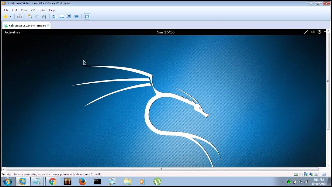The width and height of the screenshot is (332, 187).
Task: Click the vertical scrollbar up arrow
Action: coord(328,30)
